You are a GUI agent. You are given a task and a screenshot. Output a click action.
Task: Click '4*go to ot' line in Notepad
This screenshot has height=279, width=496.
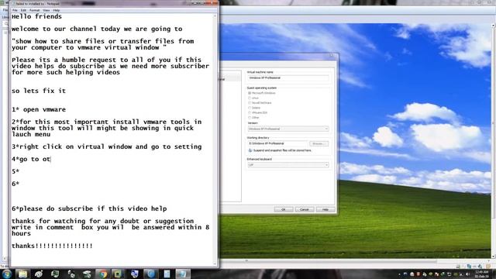point(31,159)
